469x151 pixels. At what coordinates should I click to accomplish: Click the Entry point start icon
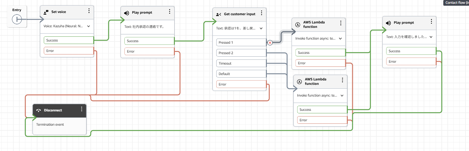coord(17,20)
